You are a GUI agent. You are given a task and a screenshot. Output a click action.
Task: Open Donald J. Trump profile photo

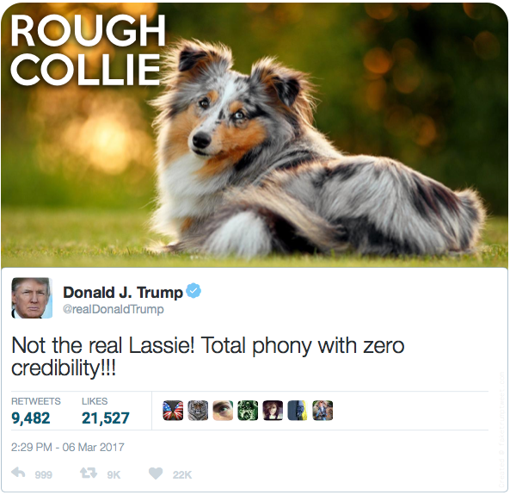(x=32, y=298)
